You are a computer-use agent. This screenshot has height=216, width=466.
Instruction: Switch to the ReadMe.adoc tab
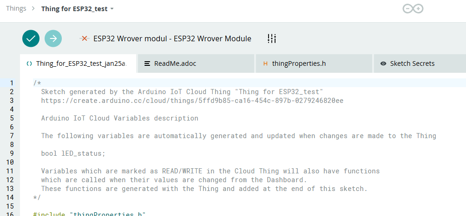coord(196,64)
